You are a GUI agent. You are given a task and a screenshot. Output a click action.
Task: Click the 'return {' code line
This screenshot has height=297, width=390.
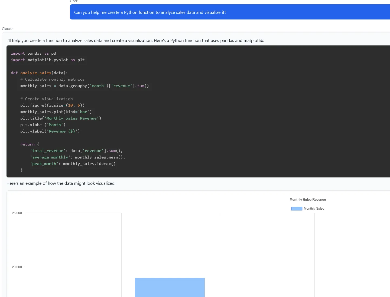30,144
